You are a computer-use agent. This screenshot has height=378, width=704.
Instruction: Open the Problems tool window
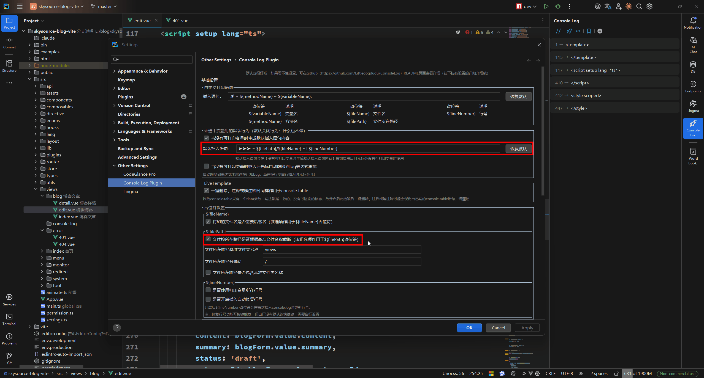tap(9, 339)
